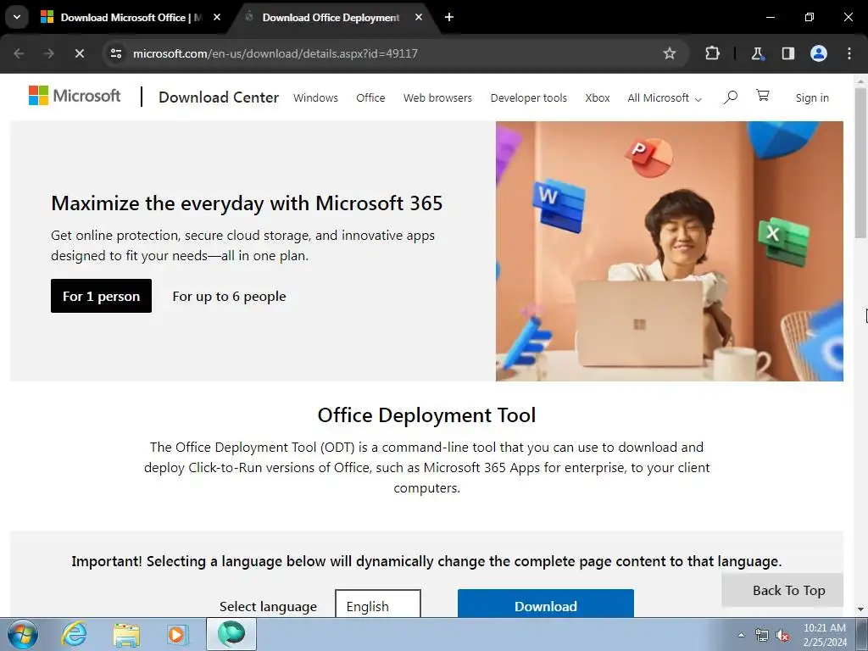Launch Internet Explorer from taskbar
Screen dimensions: 868x651
(74, 634)
